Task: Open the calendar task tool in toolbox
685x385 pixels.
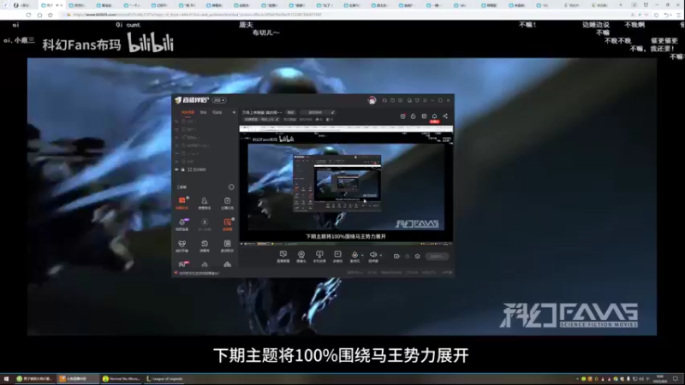Action: 227,201
